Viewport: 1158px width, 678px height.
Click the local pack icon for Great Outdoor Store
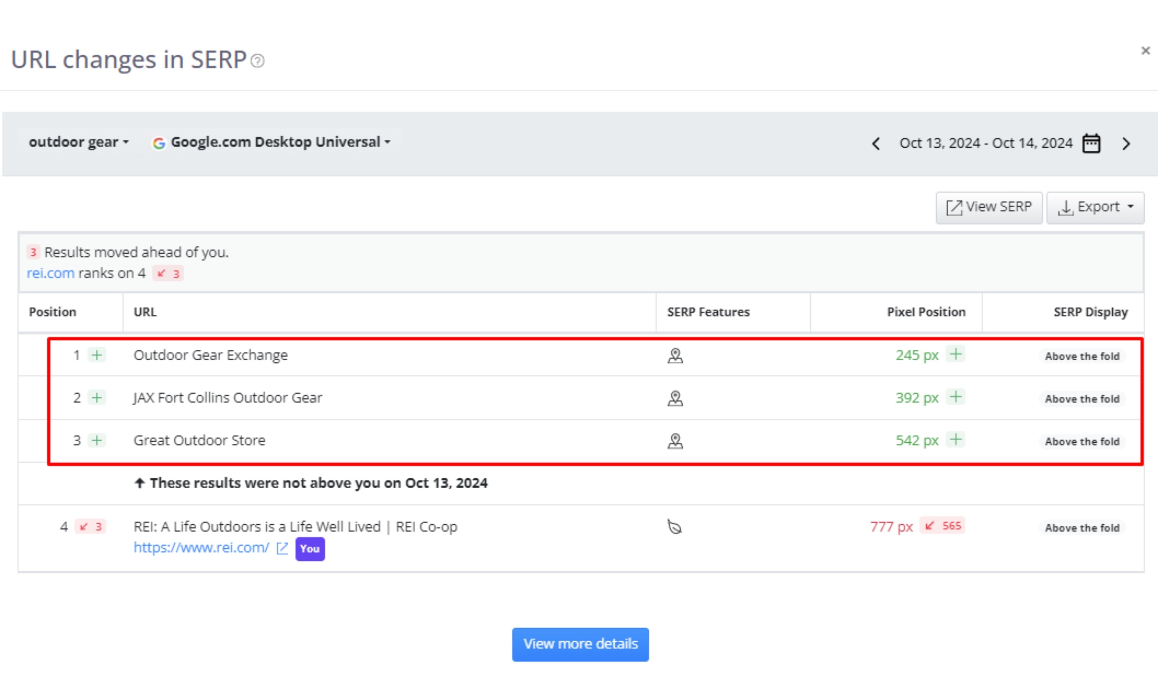[675, 441]
